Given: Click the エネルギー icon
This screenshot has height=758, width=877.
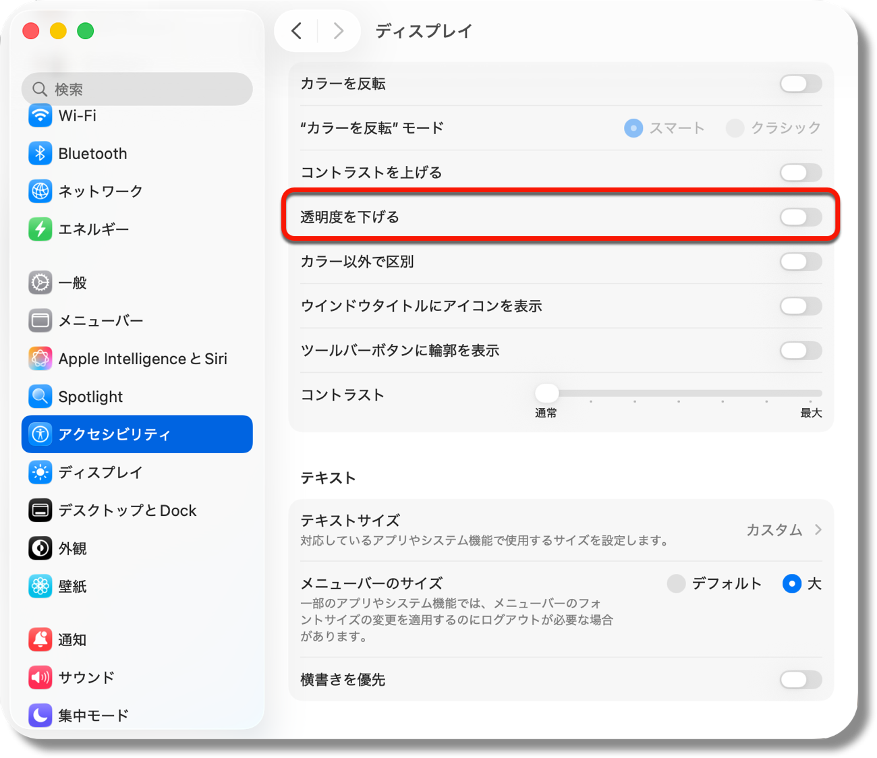Looking at the screenshot, I should pos(40,229).
